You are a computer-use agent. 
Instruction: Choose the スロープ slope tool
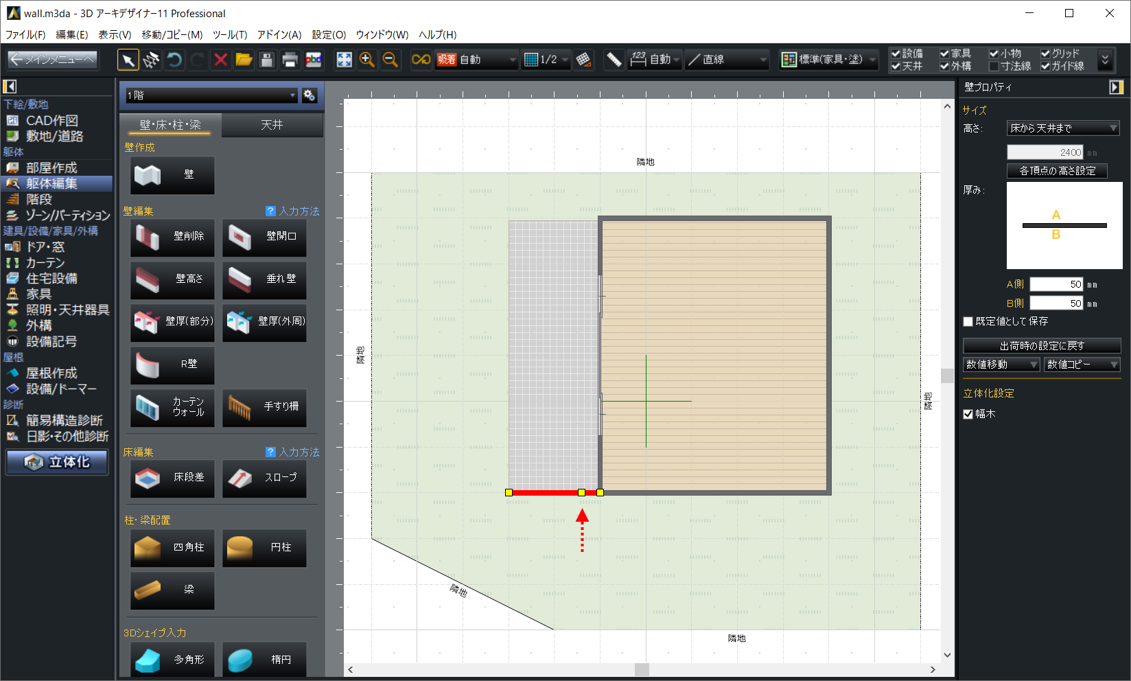(x=265, y=478)
